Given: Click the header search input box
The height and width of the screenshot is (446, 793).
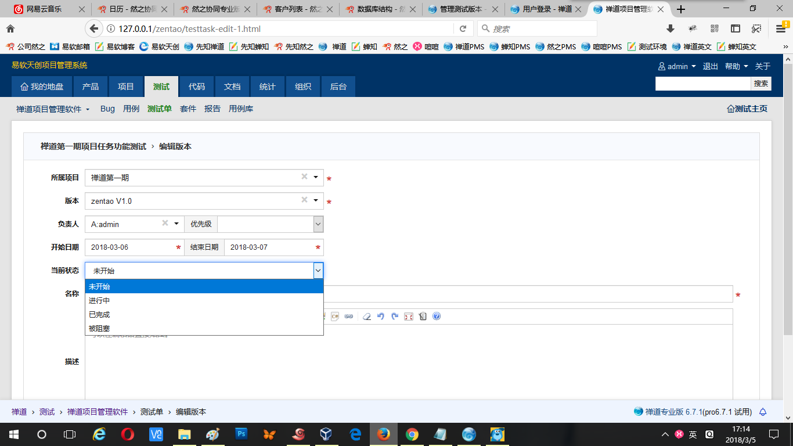Looking at the screenshot, I should click(703, 84).
